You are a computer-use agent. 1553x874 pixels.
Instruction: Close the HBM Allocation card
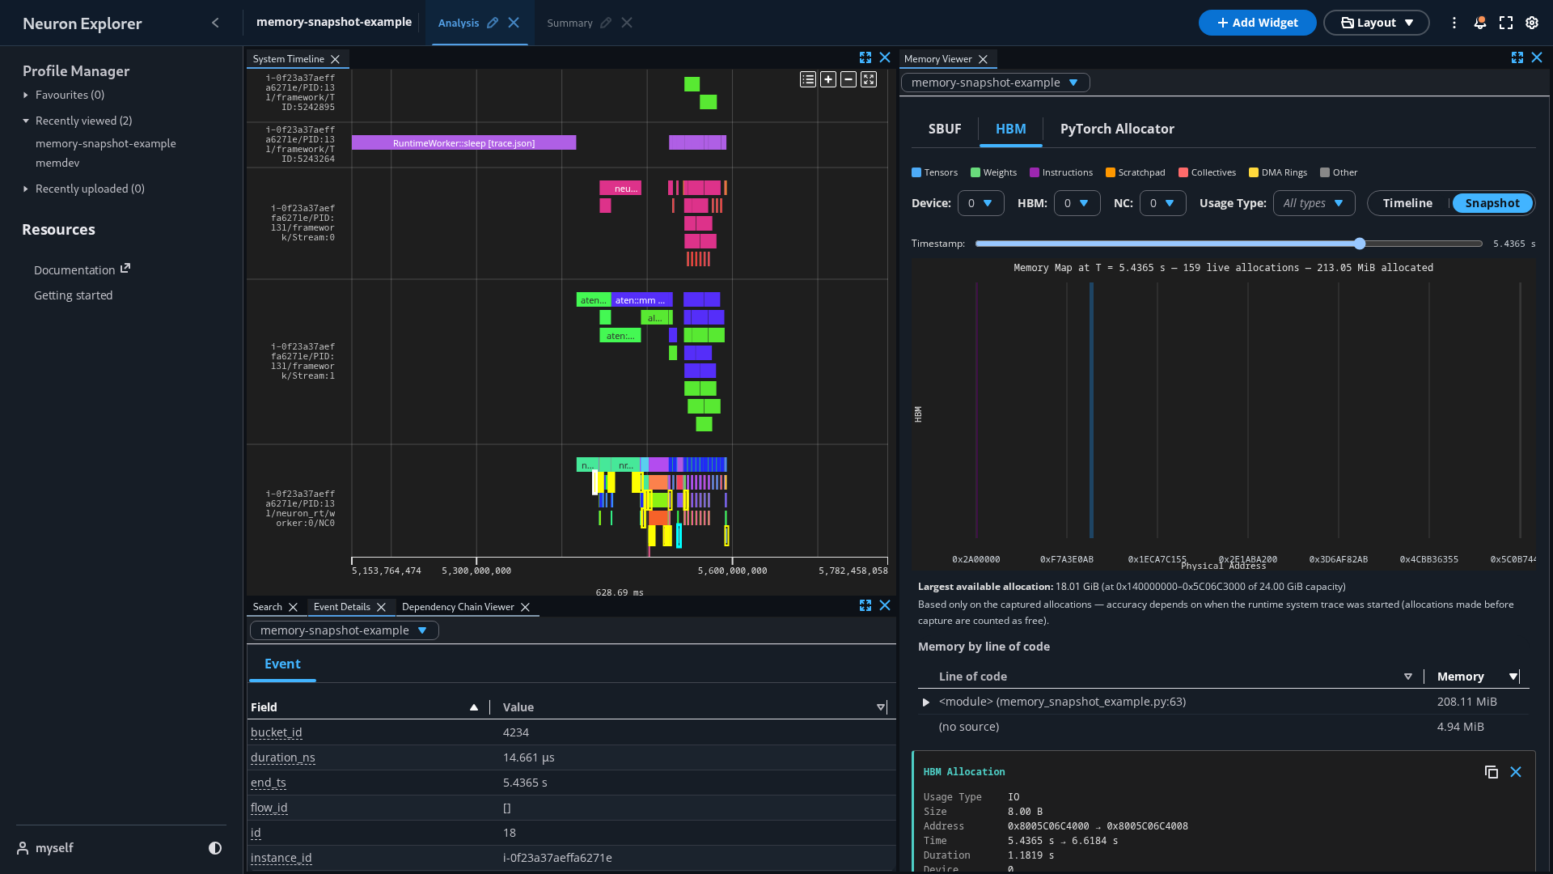pos(1516,772)
